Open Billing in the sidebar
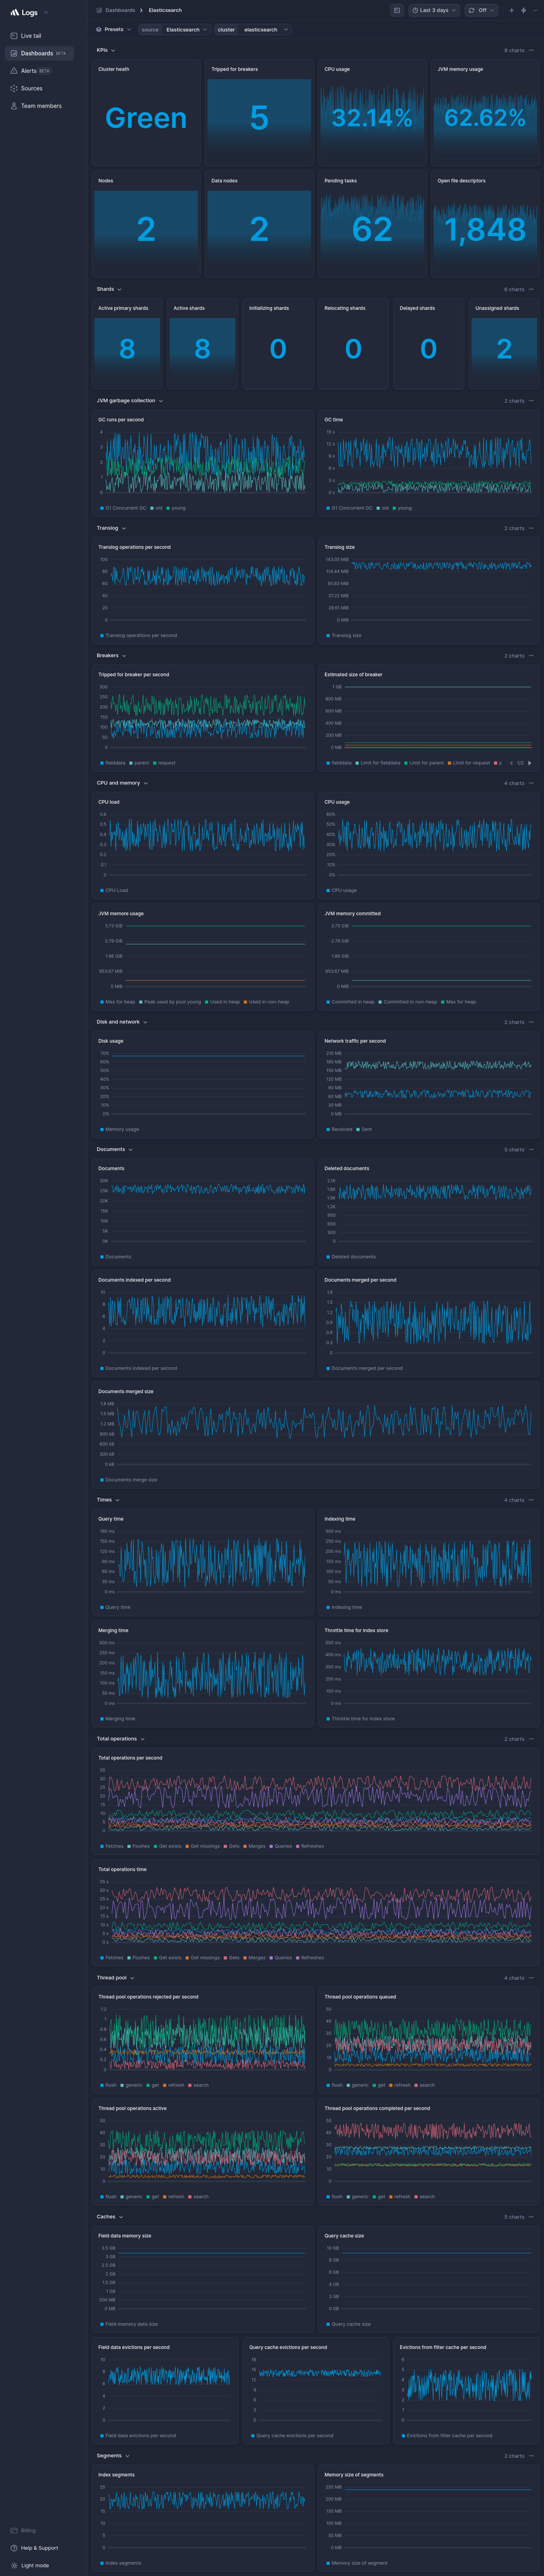Viewport: 544px width, 2576px height. 28,2530
